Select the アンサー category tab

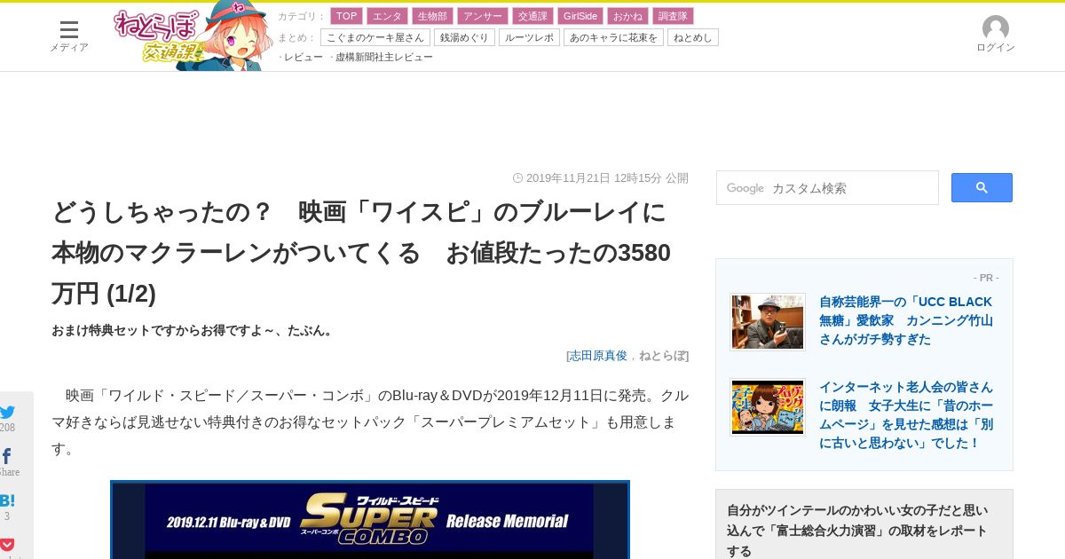[483, 16]
